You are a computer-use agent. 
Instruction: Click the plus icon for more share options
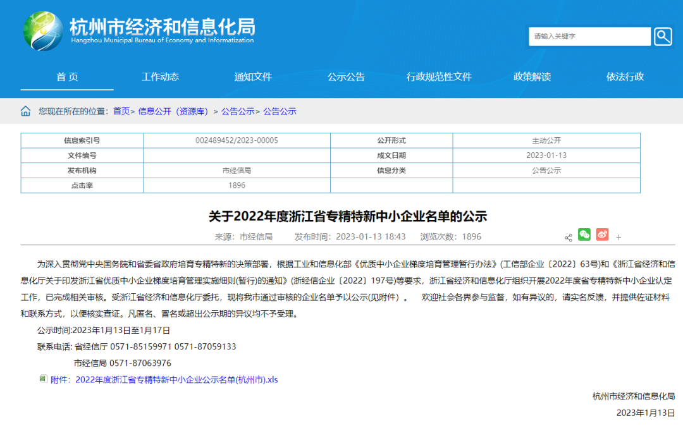618,236
